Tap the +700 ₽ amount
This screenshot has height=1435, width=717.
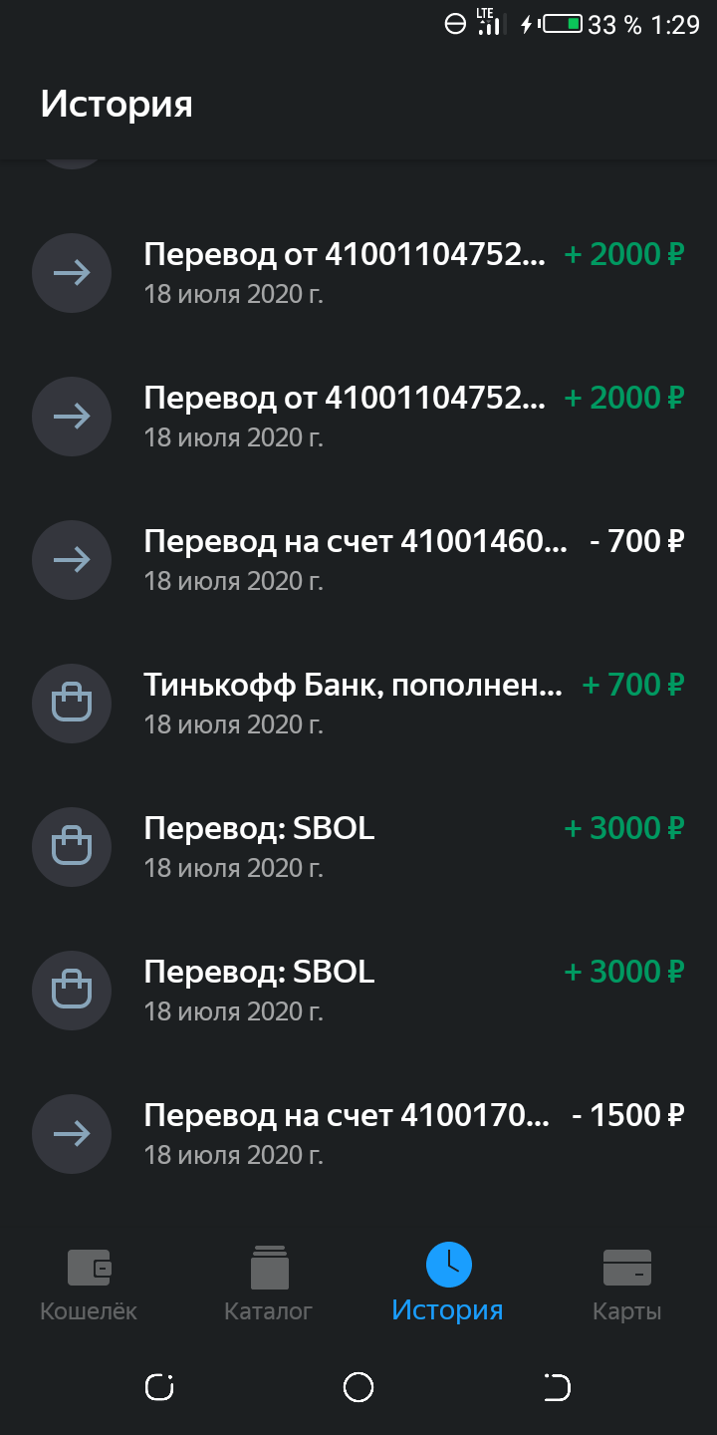[633, 686]
